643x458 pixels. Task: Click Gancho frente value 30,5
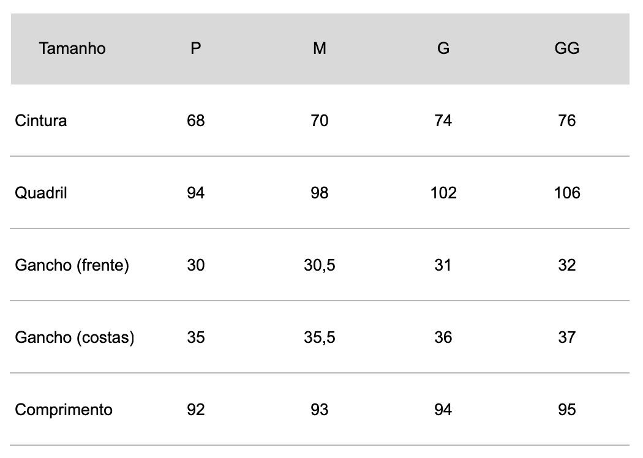320,265
